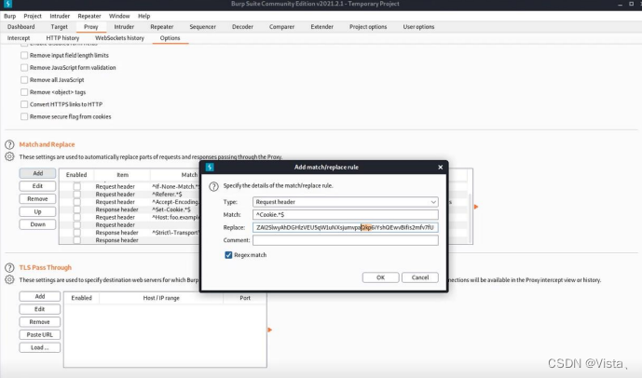Enable the ^Set-Cookie.*$ rule checkbox
This screenshot has height=378, width=642.
pos(77,209)
